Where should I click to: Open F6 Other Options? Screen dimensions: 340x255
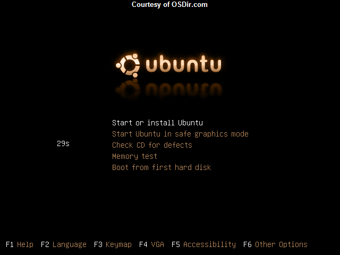pyautogui.click(x=275, y=244)
